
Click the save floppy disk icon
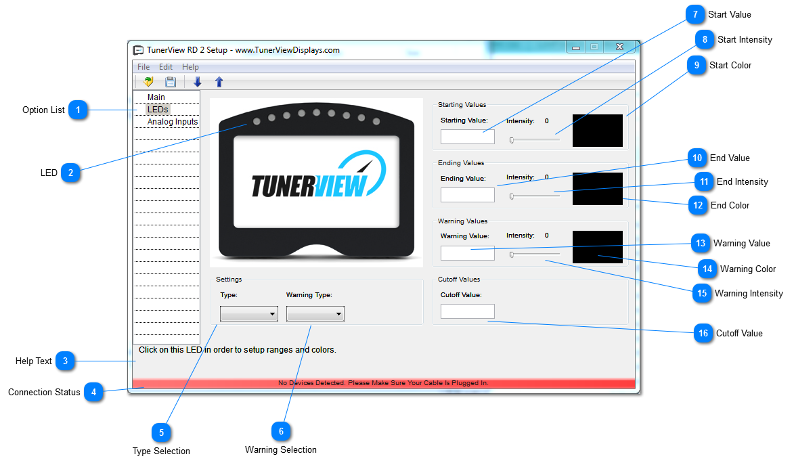click(171, 81)
